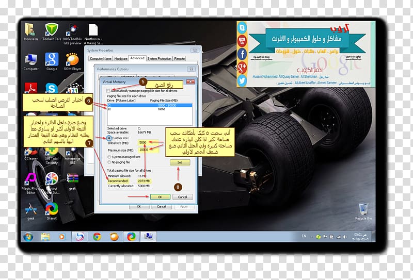Viewport: 413px width, 280px height.
Task: Select the Advanced tab in System Properties
Action: tap(137, 58)
